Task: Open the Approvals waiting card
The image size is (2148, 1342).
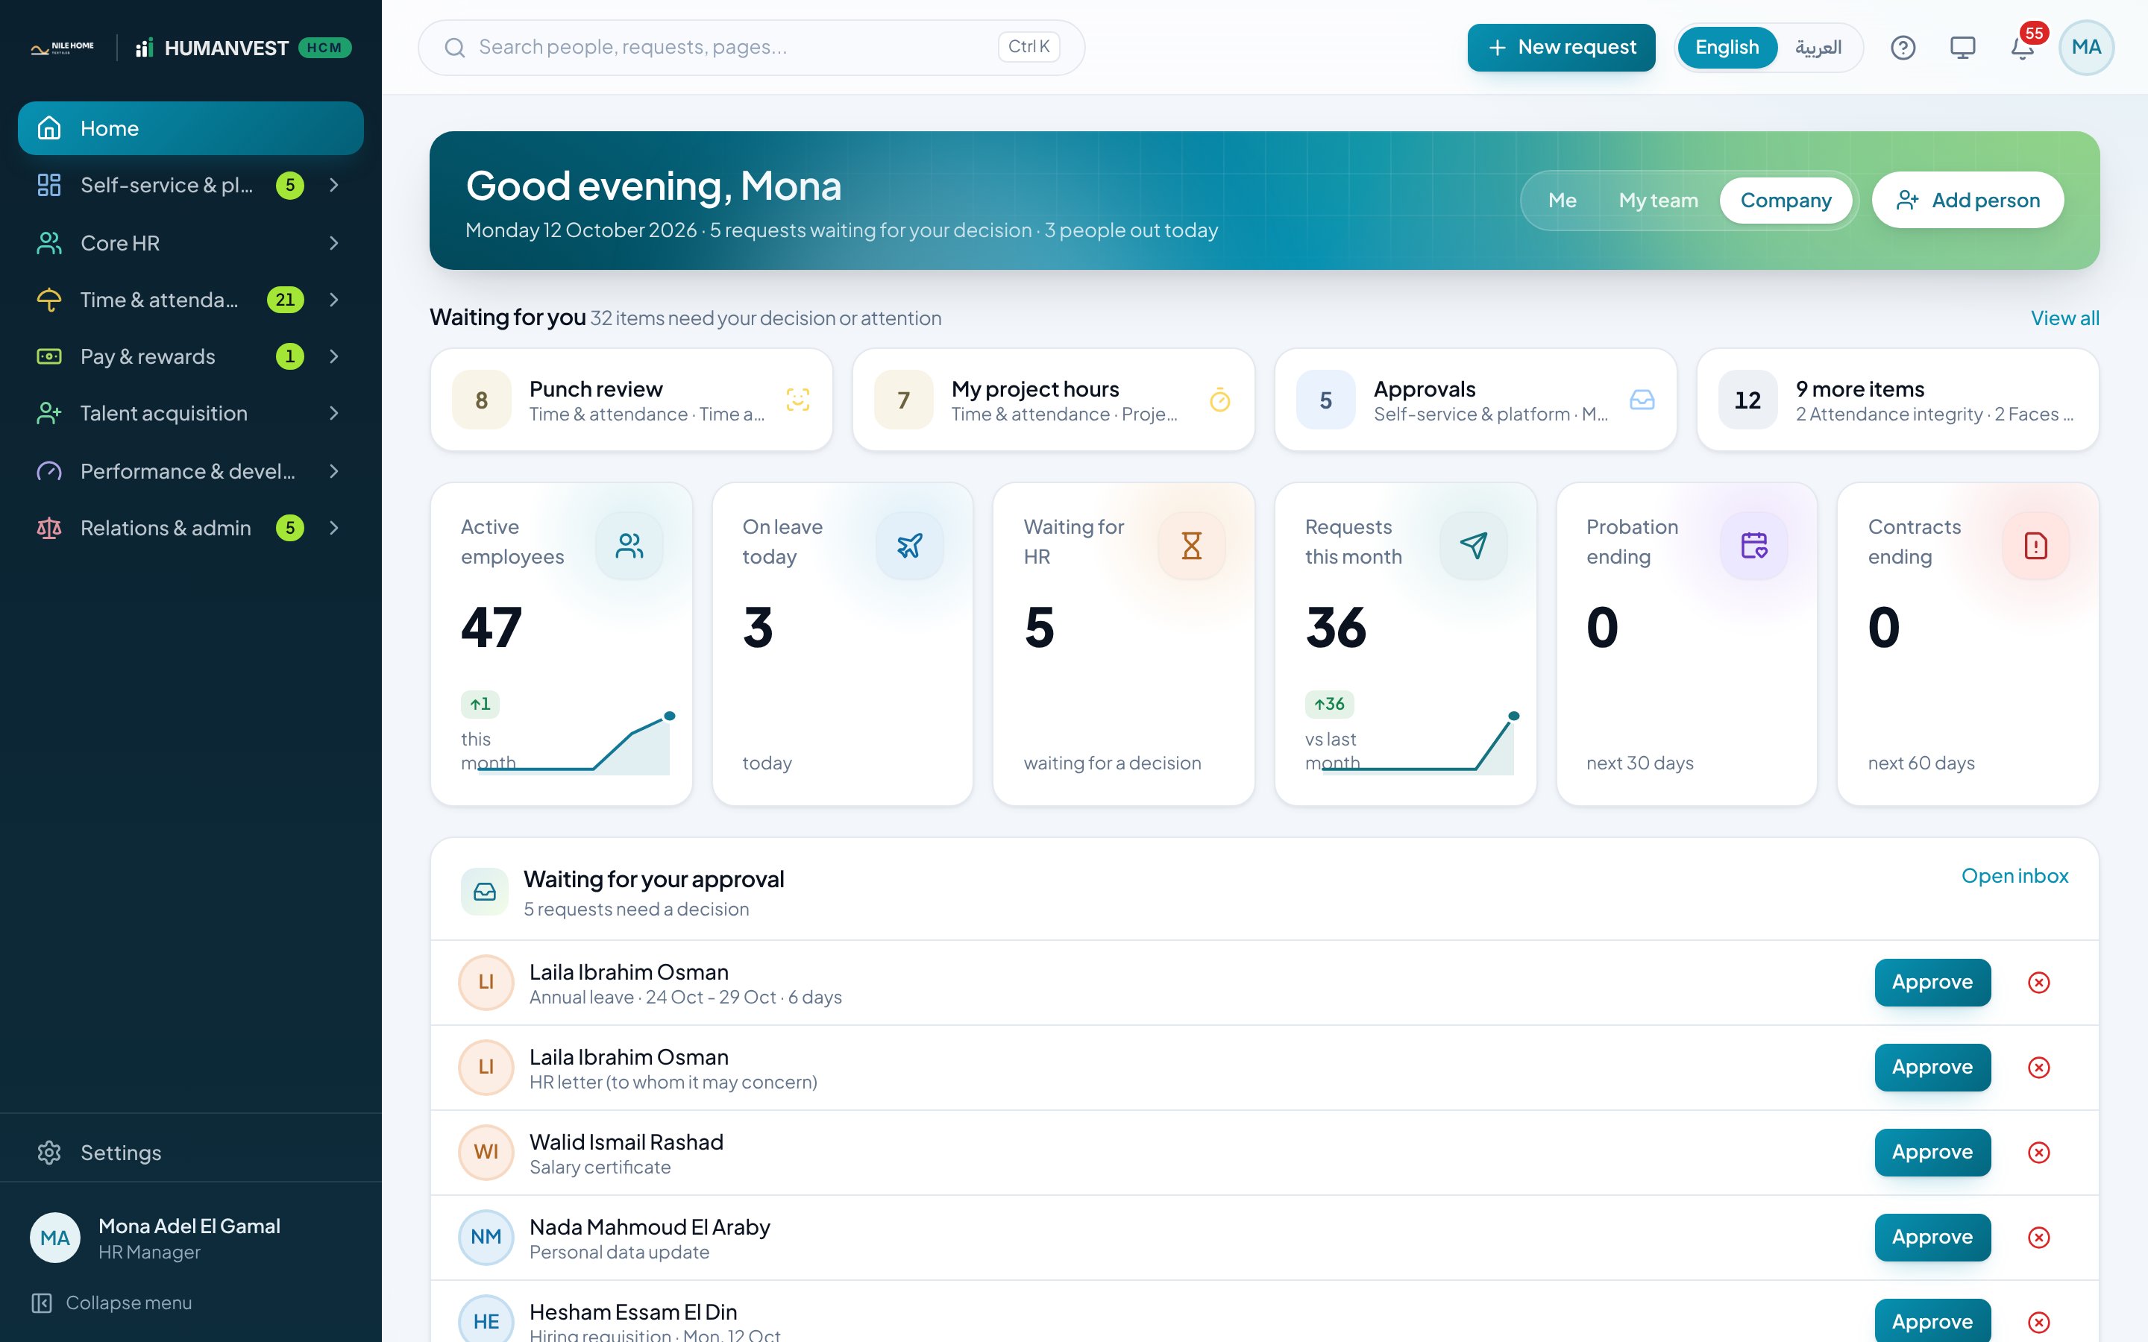Action: tap(1475, 400)
